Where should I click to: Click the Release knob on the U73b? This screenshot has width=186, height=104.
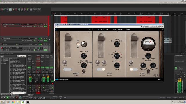click(117, 56)
